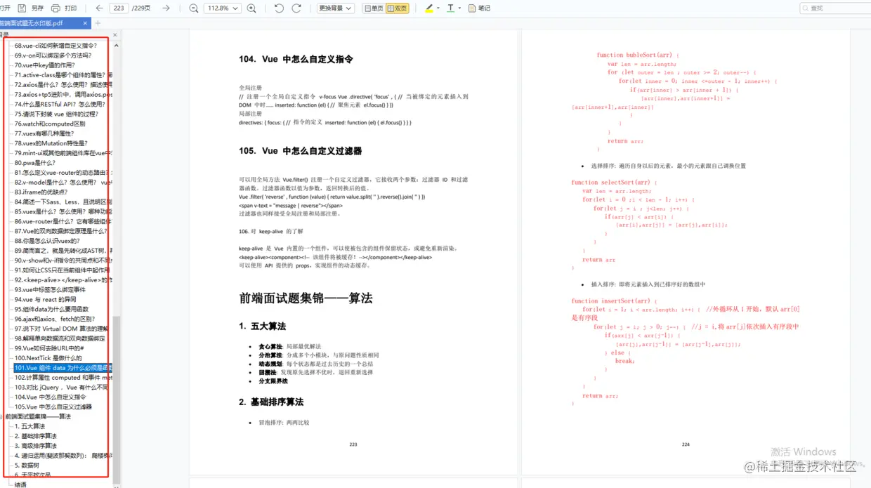Screen dimensions: 871x488
Task: Click the zoom in magnifier icon
Action: [x=251, y=8]
